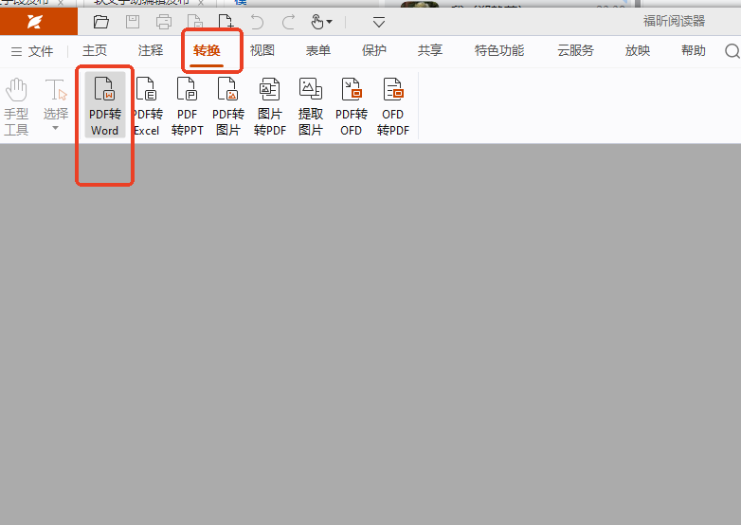Expand the touch mode hand dropdown
Screen dimensions: 741x525
coord(329,22)
